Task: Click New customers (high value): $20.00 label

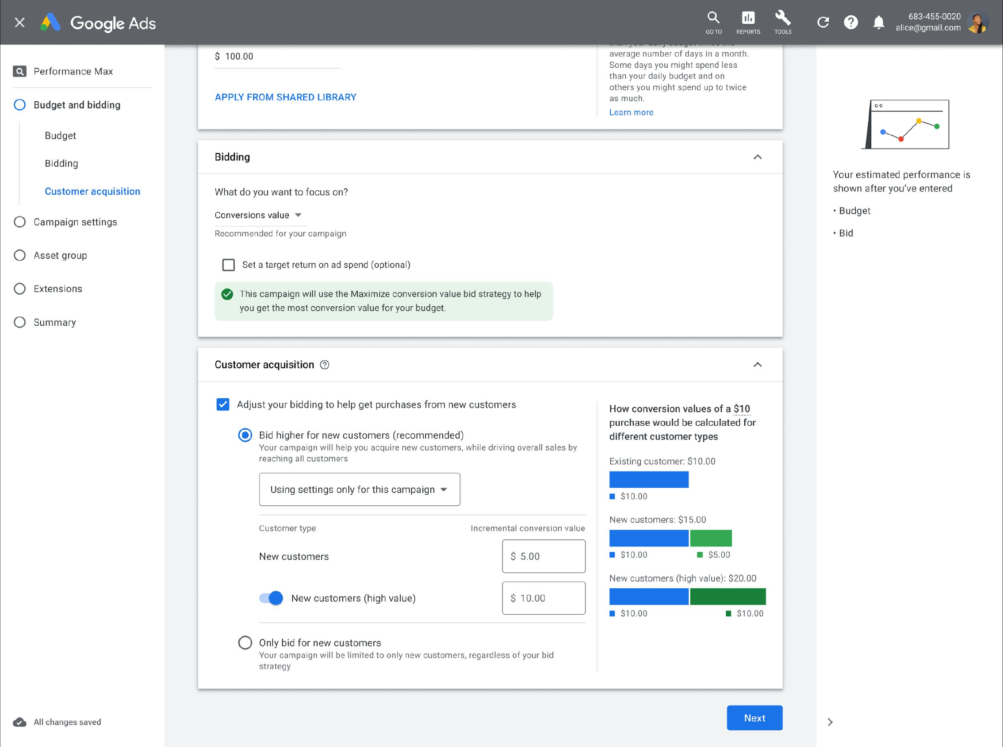Action: tap(683, 578)
